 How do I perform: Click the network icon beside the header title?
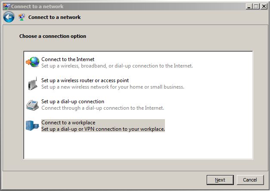coord(22,17)
